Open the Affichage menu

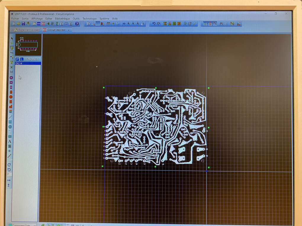pos(37,19)
